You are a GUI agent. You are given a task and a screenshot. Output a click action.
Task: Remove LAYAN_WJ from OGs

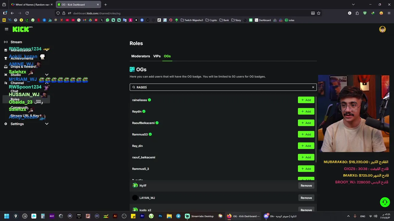pos(306,198)
